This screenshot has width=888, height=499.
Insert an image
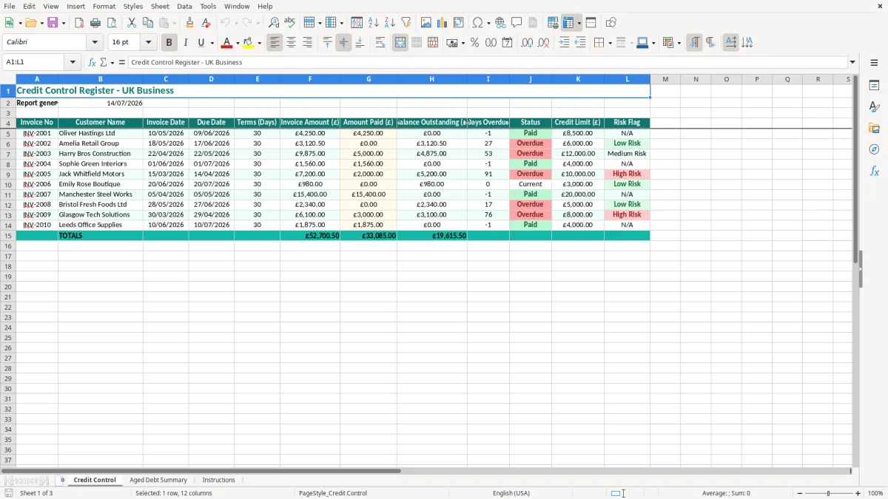[x=426, y=23]
